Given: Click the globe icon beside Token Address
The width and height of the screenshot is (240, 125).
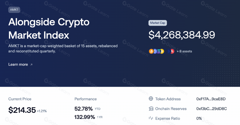Looking at the screenshot, I should [151, 99].
